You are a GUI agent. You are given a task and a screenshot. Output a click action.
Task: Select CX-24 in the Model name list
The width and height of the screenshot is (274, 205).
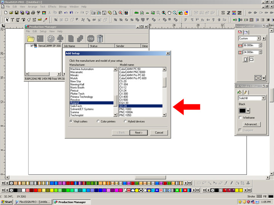point(141,90)
